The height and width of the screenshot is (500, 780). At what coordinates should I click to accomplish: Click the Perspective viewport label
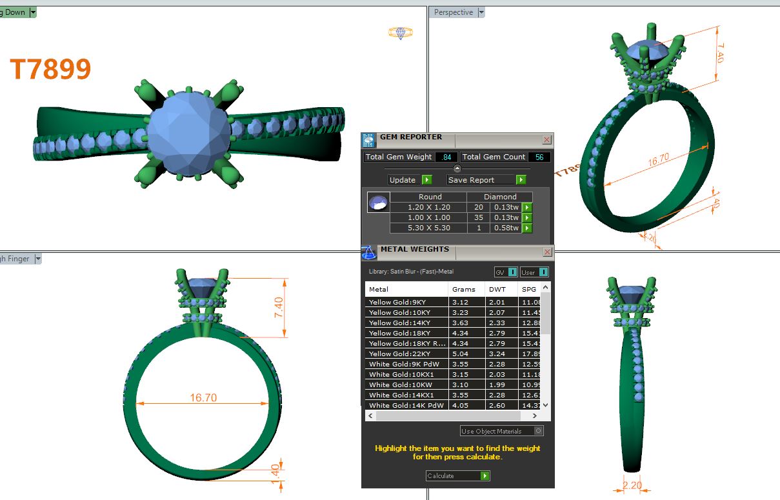pyautogui.click(x=453, y=12)
